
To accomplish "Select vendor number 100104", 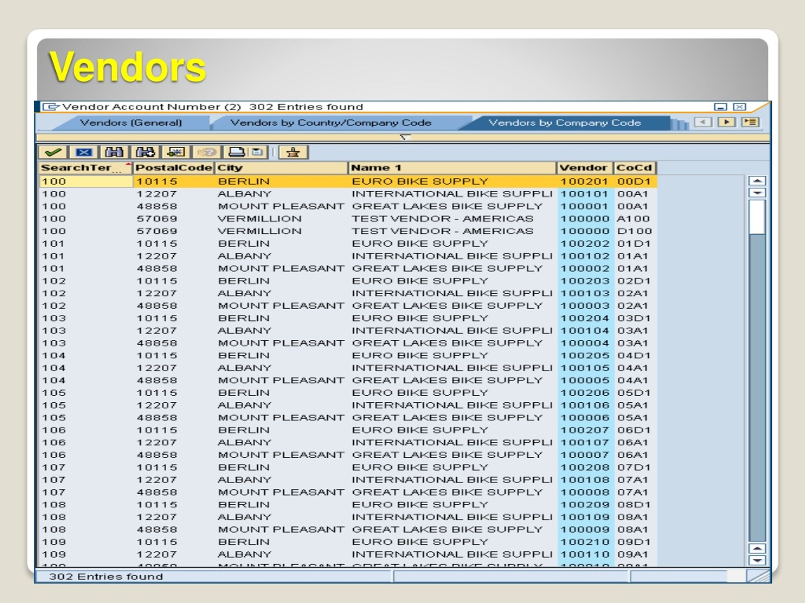I will click(585, 330).
